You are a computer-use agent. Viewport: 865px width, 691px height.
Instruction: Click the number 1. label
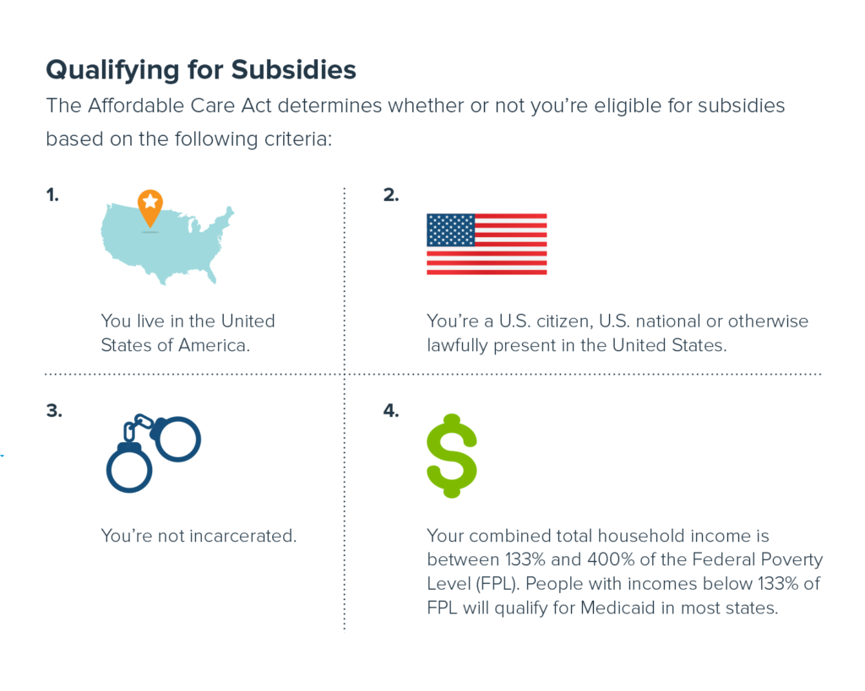[x=52, y=195]
